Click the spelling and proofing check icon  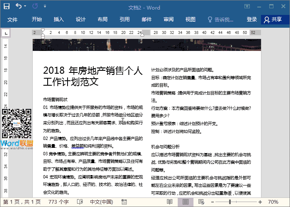click(x=80, y=202)
